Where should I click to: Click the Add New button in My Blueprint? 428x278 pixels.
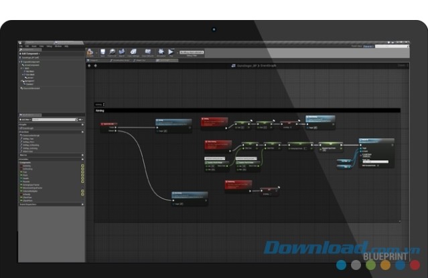[x=25, y=120]
